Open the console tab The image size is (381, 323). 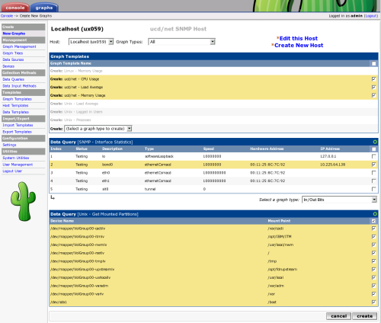pyautogui.click(x=15, y=8)
